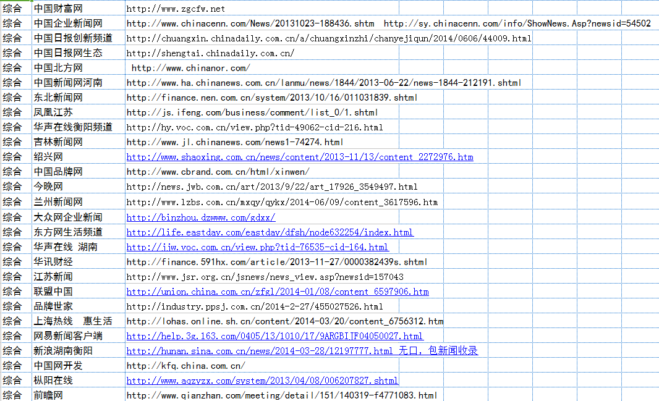Viewport: 659px width, 401px height.
Task: Select the cell 枞阳在线
Action: pos(78,381)
